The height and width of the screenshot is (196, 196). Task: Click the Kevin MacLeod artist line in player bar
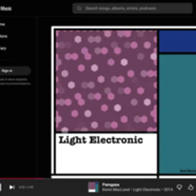pos(137,189)
